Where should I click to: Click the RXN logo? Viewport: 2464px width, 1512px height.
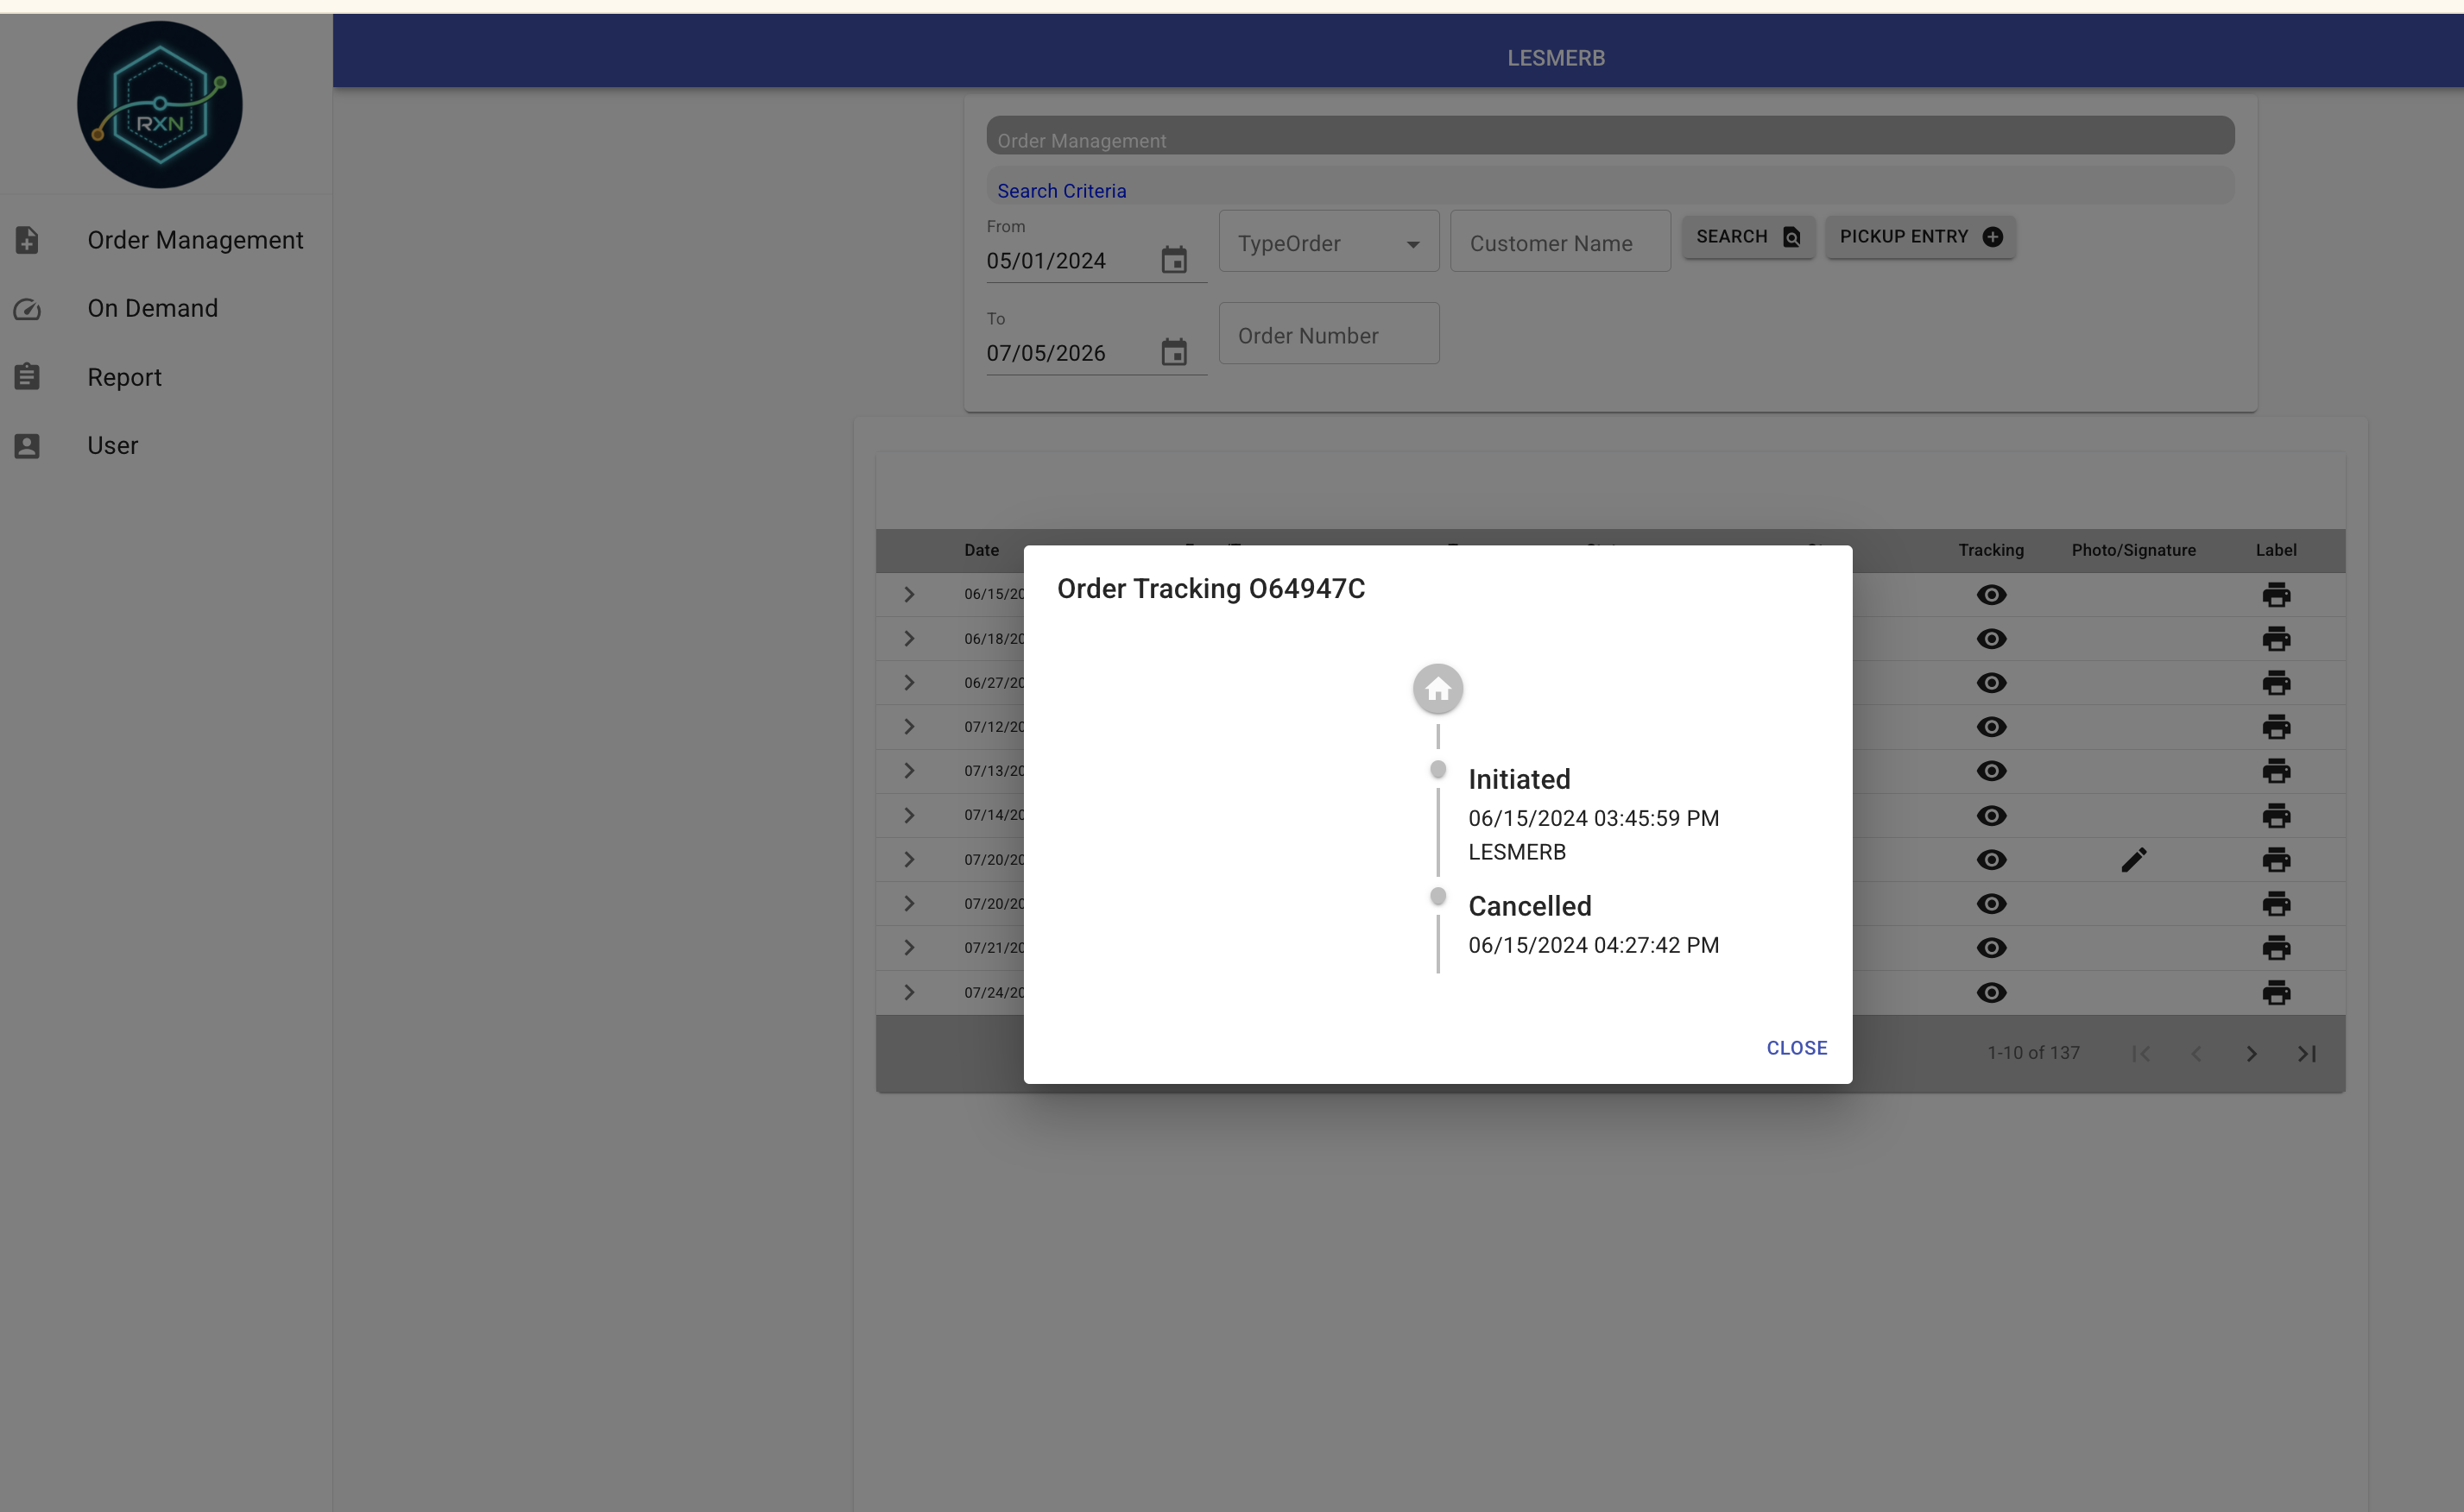coord(160,105)
